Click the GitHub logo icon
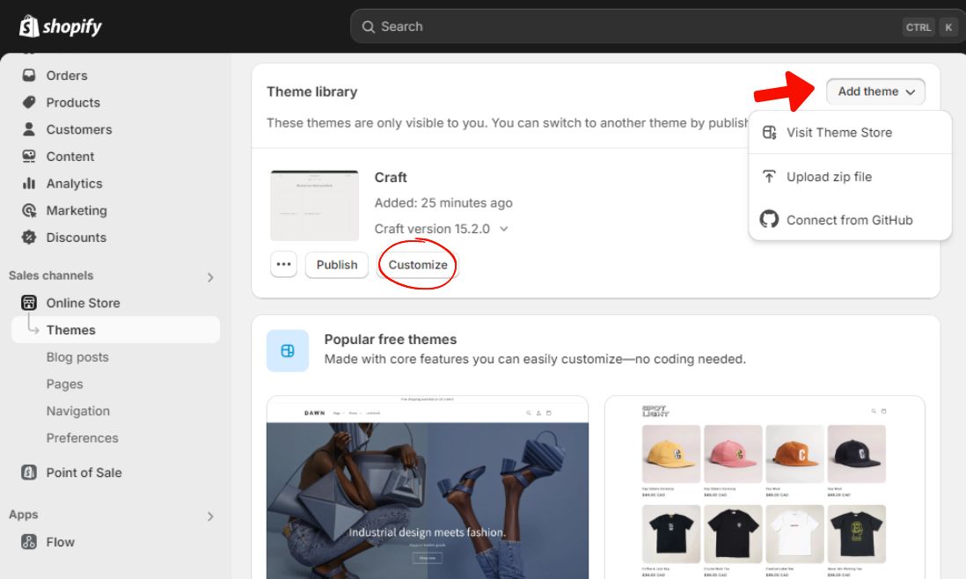Screen dimensions: 966x579 click(769, 219)
